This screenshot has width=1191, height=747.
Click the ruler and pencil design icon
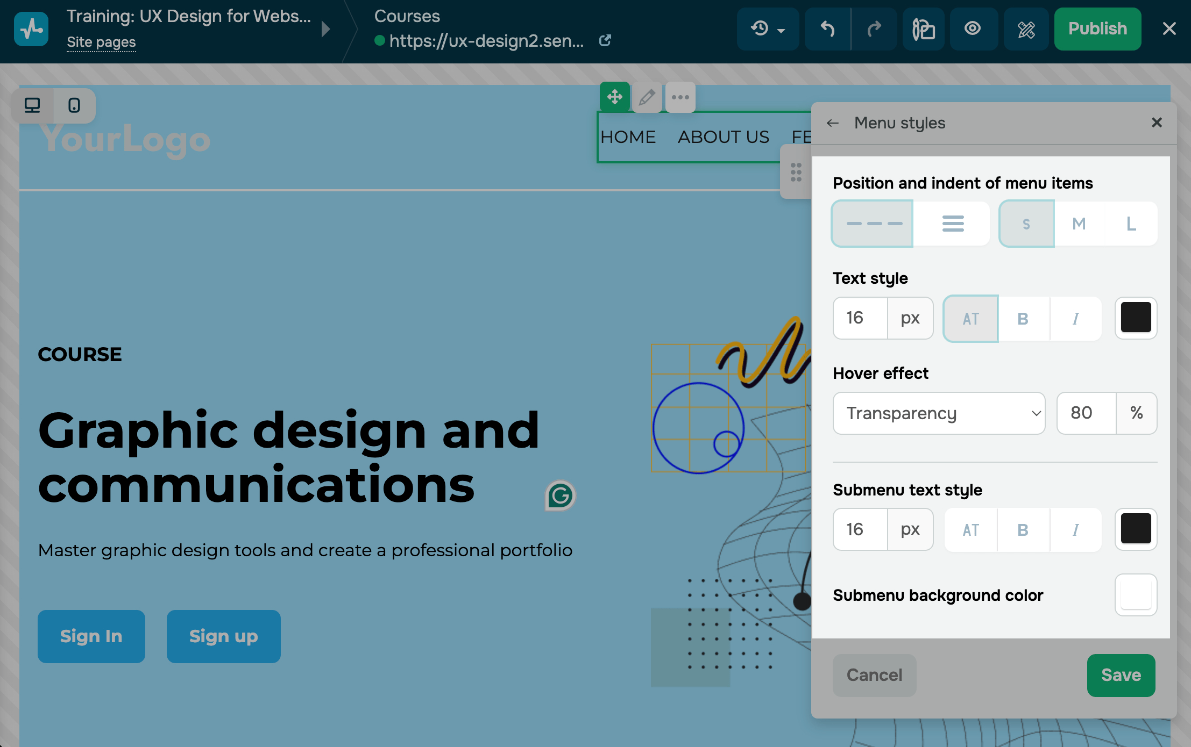click(1026, 29)
